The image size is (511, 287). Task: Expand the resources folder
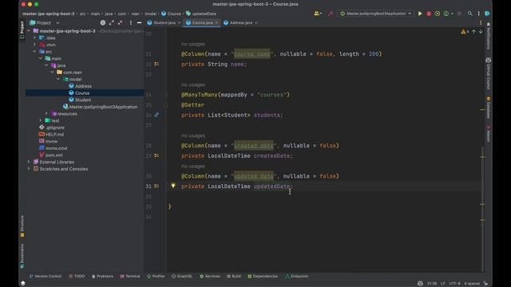[x=46, y=113]
